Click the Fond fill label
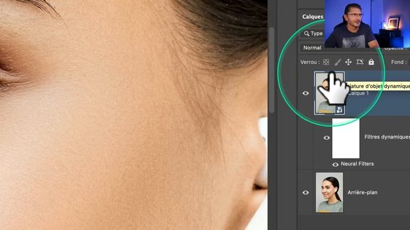Viewport: 410px width, 230px height. (x=398, y=62)
